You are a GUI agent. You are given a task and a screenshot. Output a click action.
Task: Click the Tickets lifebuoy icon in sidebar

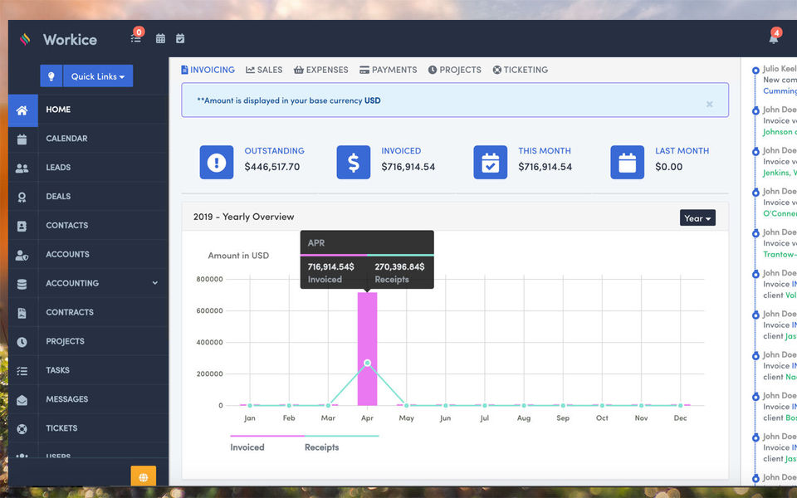pyautogui.click(x=22, y=429)
